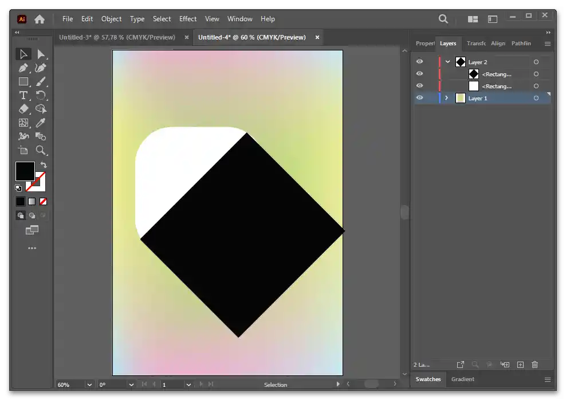Image resolution: width=566 pixels, height=400 pixels.
Task: Click the black Fill color swatch
Action: 25,171
